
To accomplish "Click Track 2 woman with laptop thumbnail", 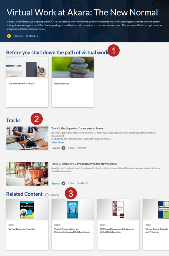I will click(x=27, y=174).
